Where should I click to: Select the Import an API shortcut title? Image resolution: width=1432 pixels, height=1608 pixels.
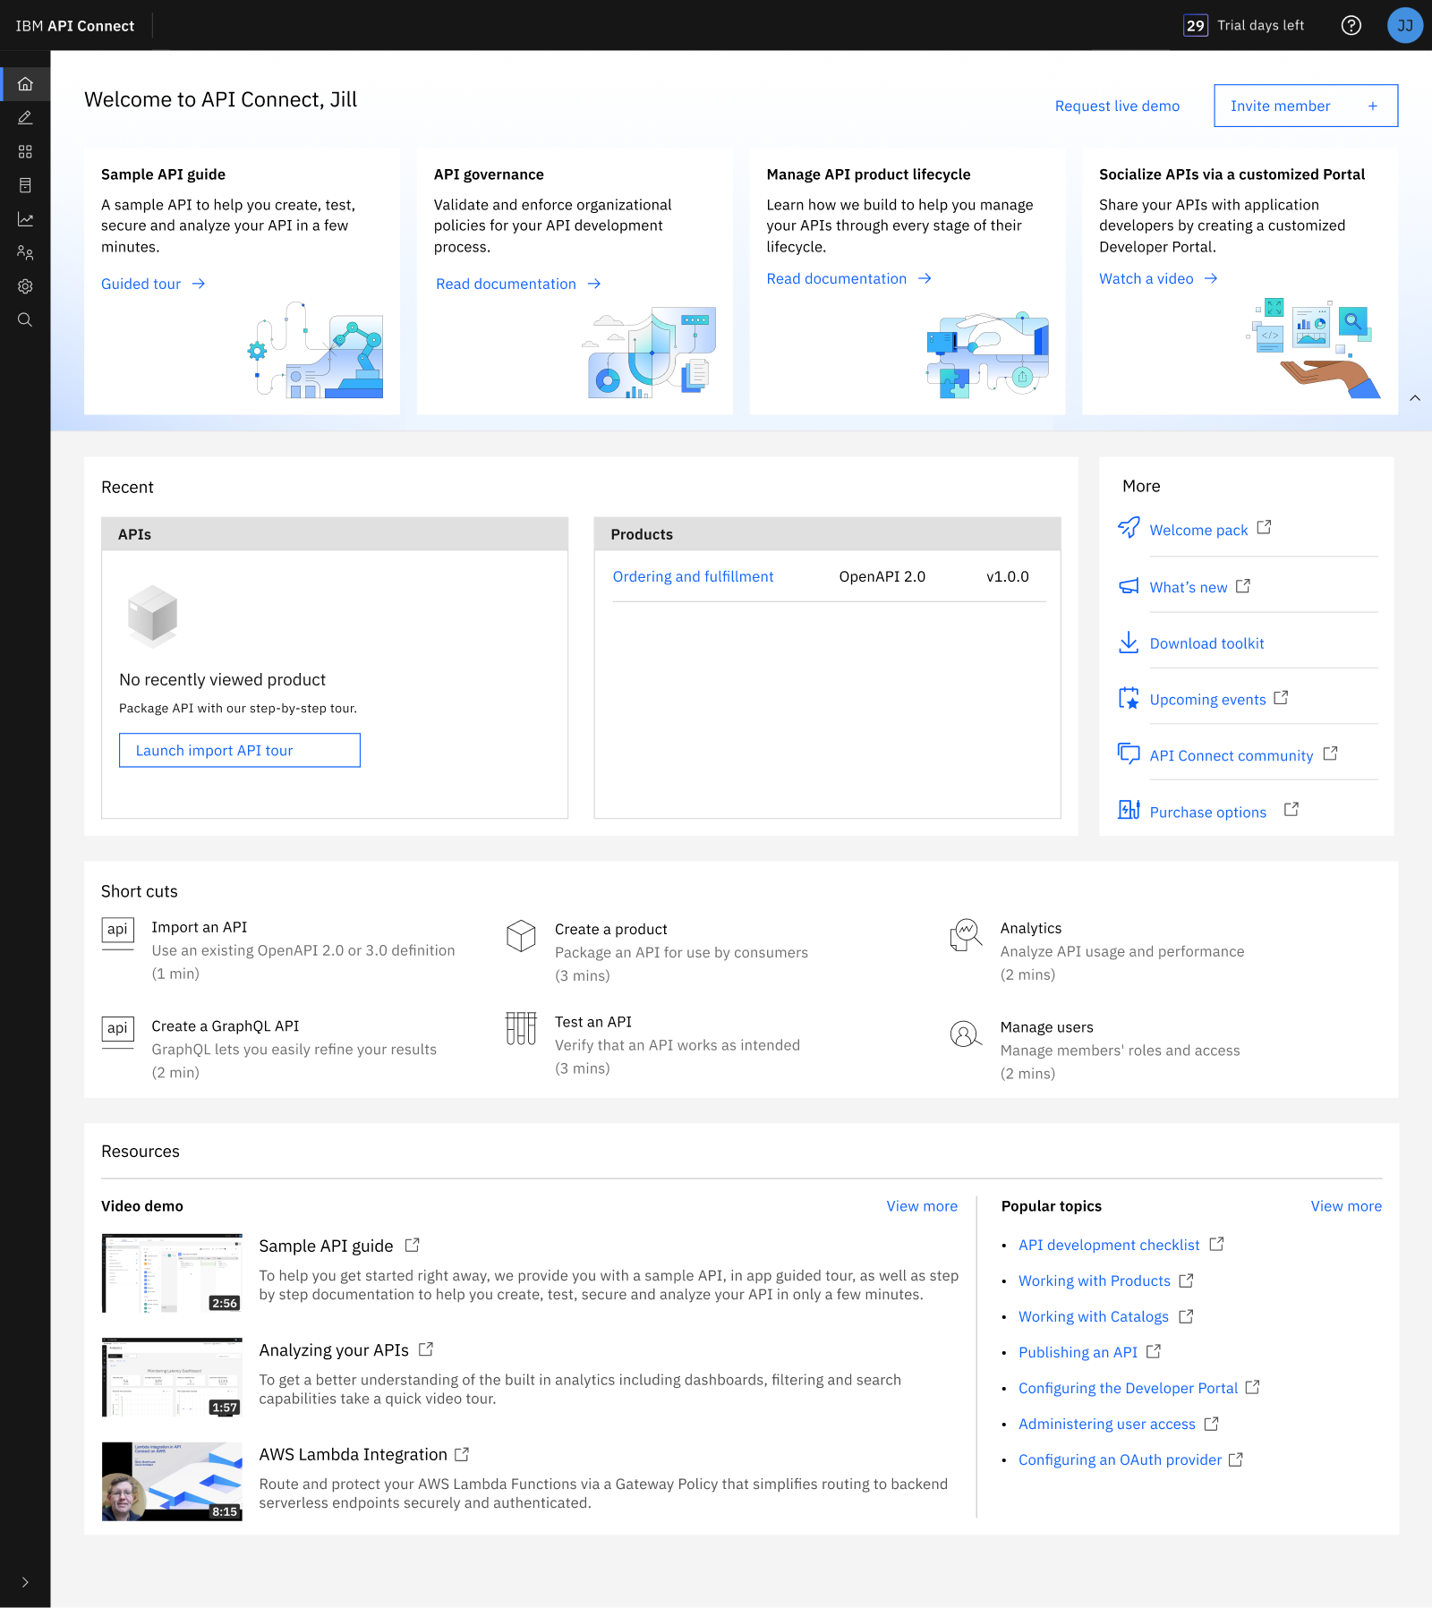[200, 927]
